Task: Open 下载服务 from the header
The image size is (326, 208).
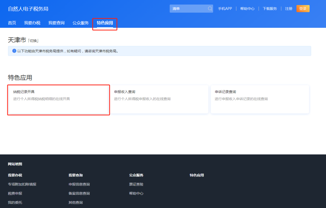Action: (270, 8)
